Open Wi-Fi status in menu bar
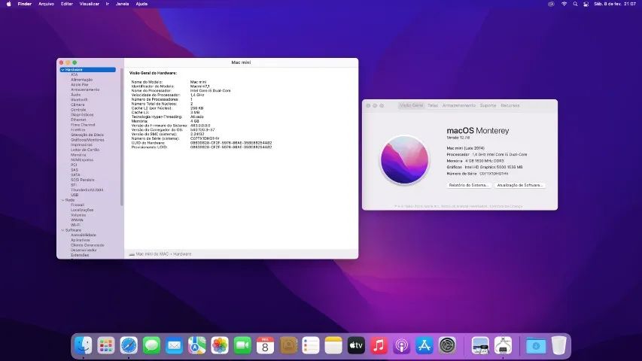This screenshot has height=361, width=642. (x=564, y=4)
